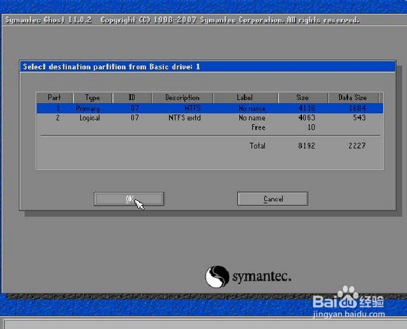
Task: Click the total data size 2227
Action: coord(357,145)
